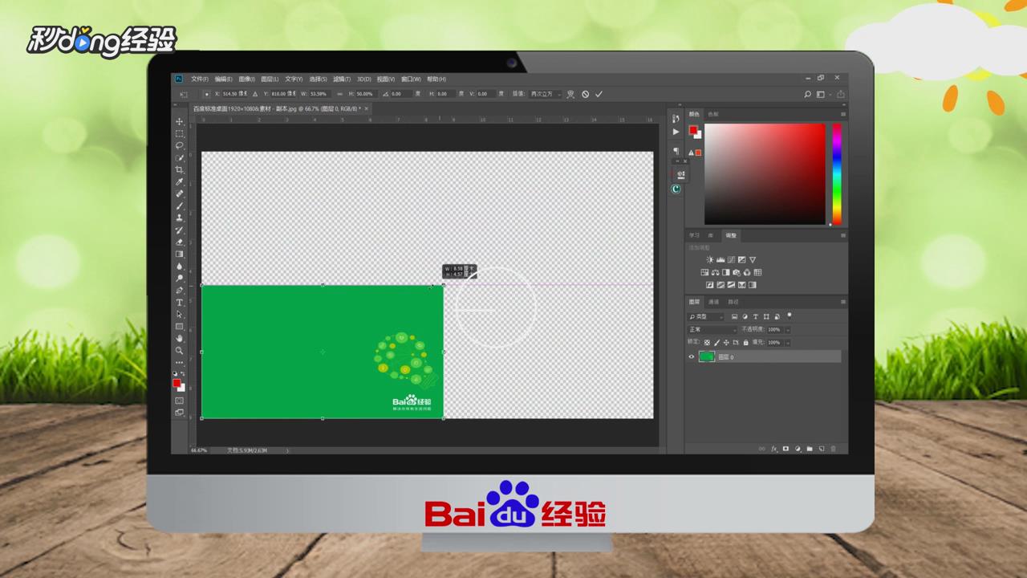Cancel the transform with the circle-slash icon
The width and height of the screenshot is (1027, 578).
point(585,94)
